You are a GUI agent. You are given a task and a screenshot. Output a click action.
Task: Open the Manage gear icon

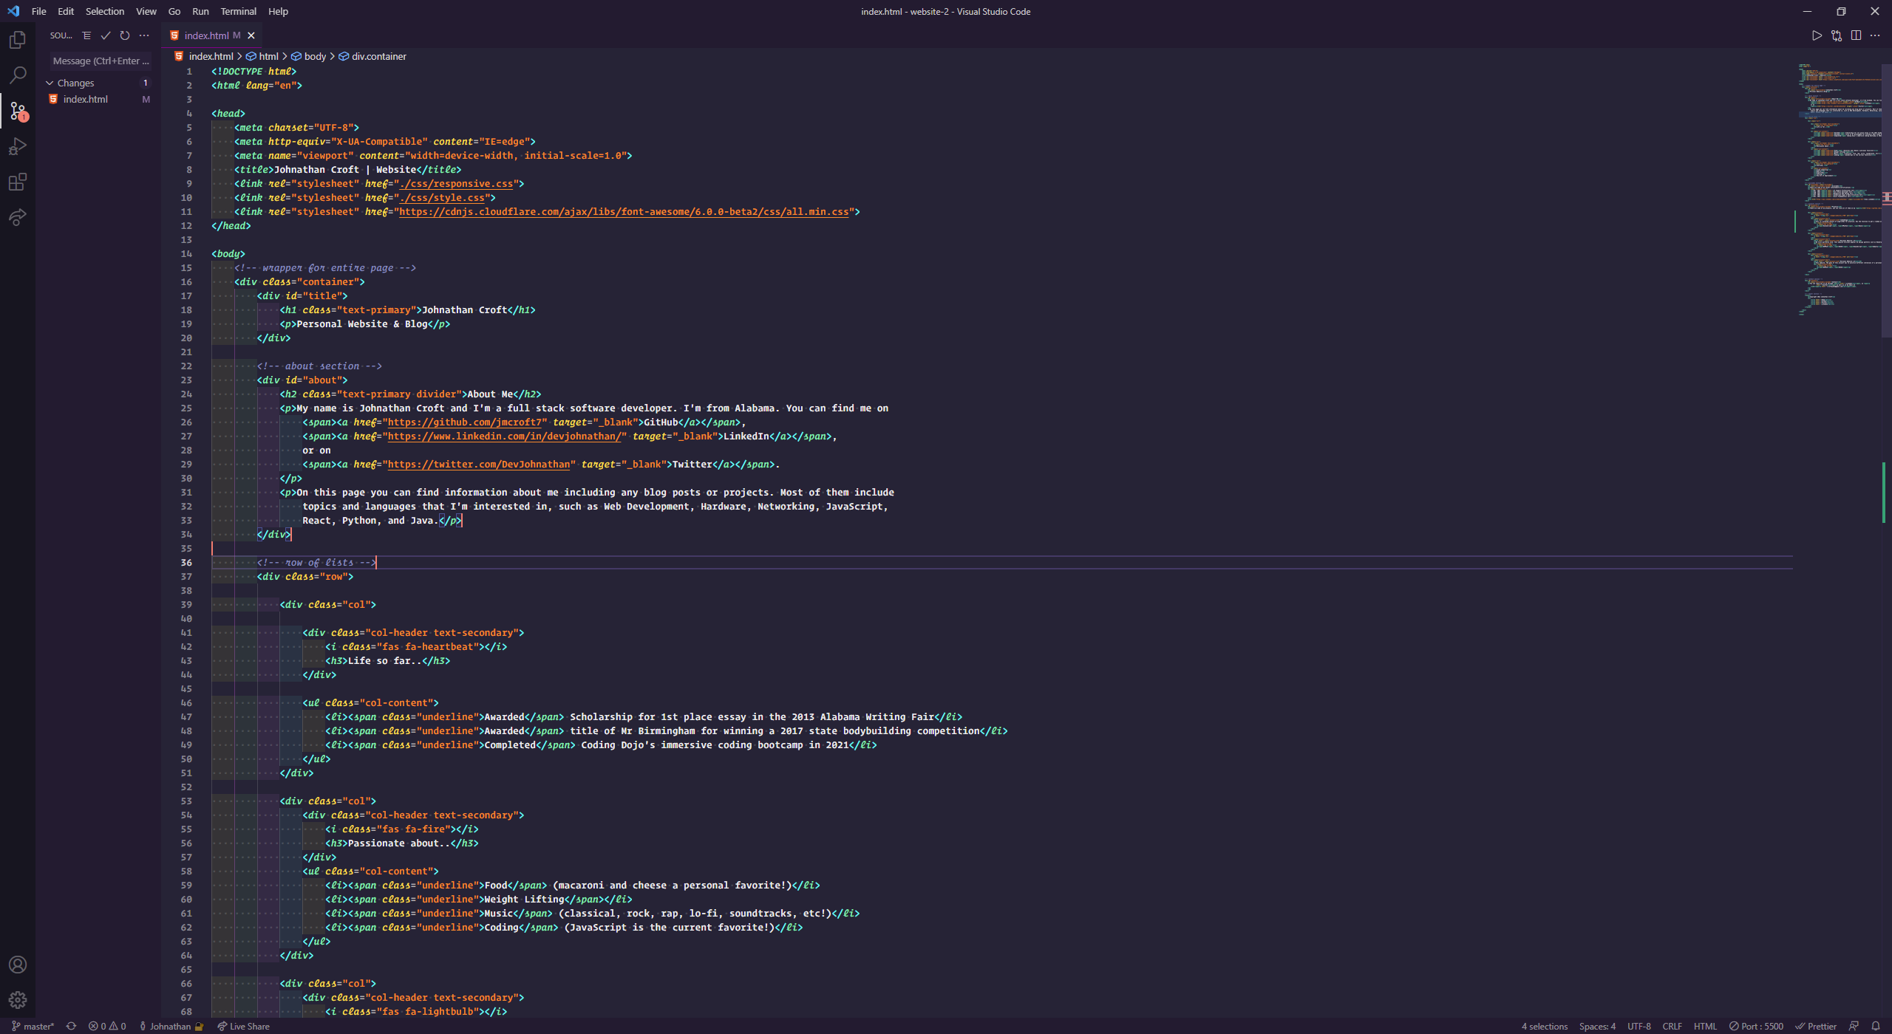click(x=18, y=1000)
